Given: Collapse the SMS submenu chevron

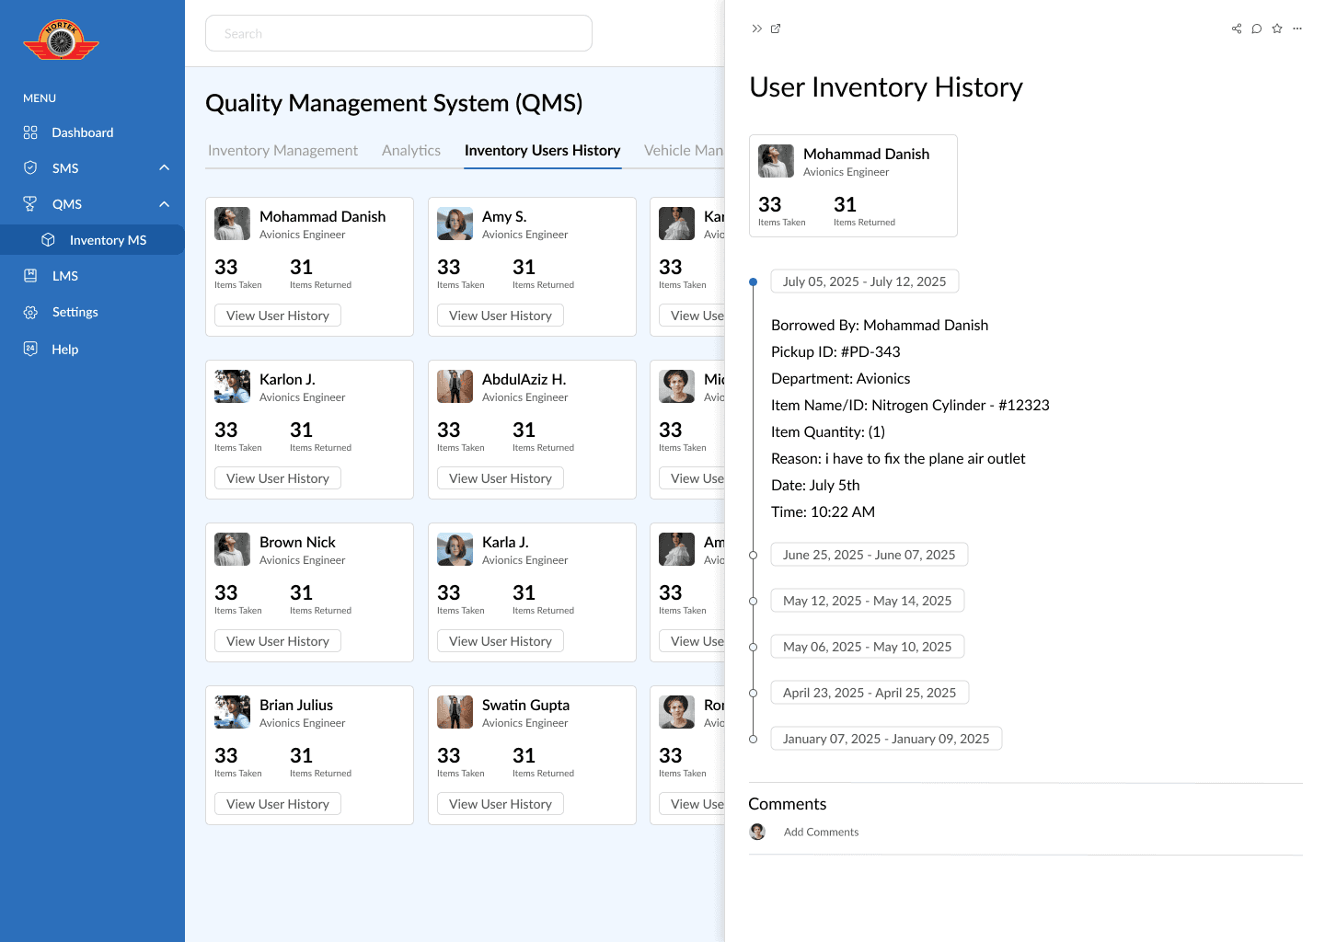Looking at the screenshot, I should tap(165, 167).
